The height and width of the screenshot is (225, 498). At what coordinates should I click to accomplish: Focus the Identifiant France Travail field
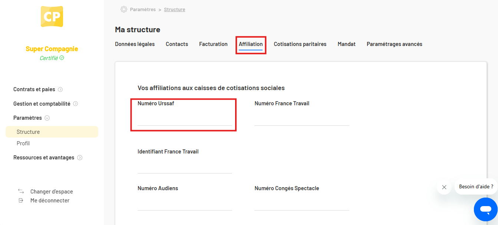click(x=185, y=167)
